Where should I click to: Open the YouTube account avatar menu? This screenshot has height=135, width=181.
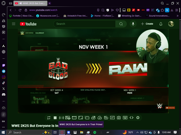(x=171, y=24)
